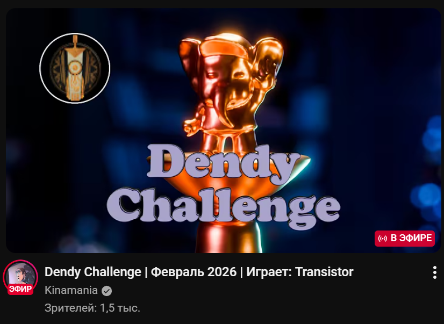Click Февраль 2026 in the title
This screenshot has width=444, height=324.
[194, 272]
